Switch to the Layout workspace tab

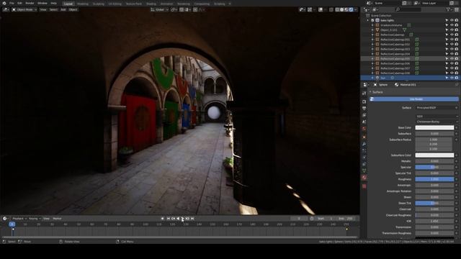click(x=68, y=4)
